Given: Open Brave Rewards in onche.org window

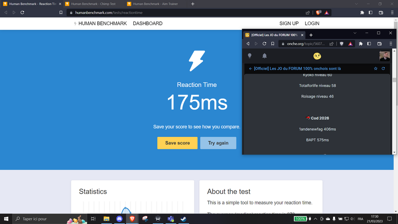Looking at the screenshot, I should 351,44.
